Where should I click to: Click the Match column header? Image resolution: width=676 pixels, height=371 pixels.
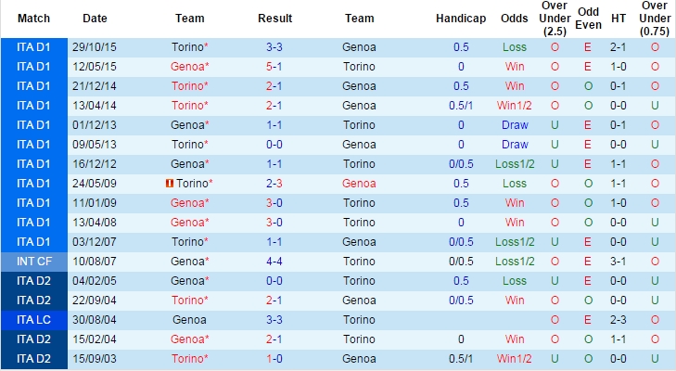click(33, 19)
